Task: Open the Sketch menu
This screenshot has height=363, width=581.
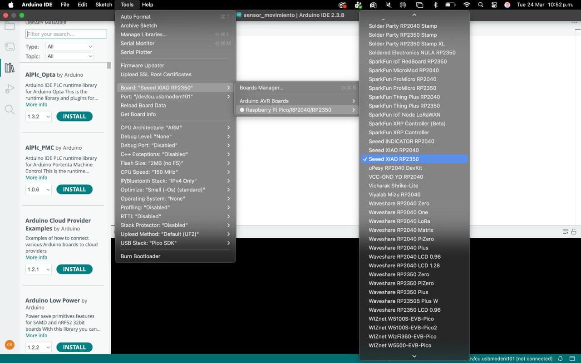Action: coord(103,5)
